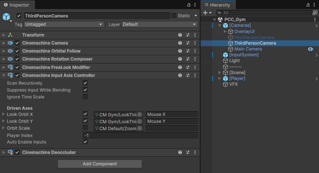319x173 pixels.
Task: Click the object picker for Look Orbit X
Action: (140, 115)
